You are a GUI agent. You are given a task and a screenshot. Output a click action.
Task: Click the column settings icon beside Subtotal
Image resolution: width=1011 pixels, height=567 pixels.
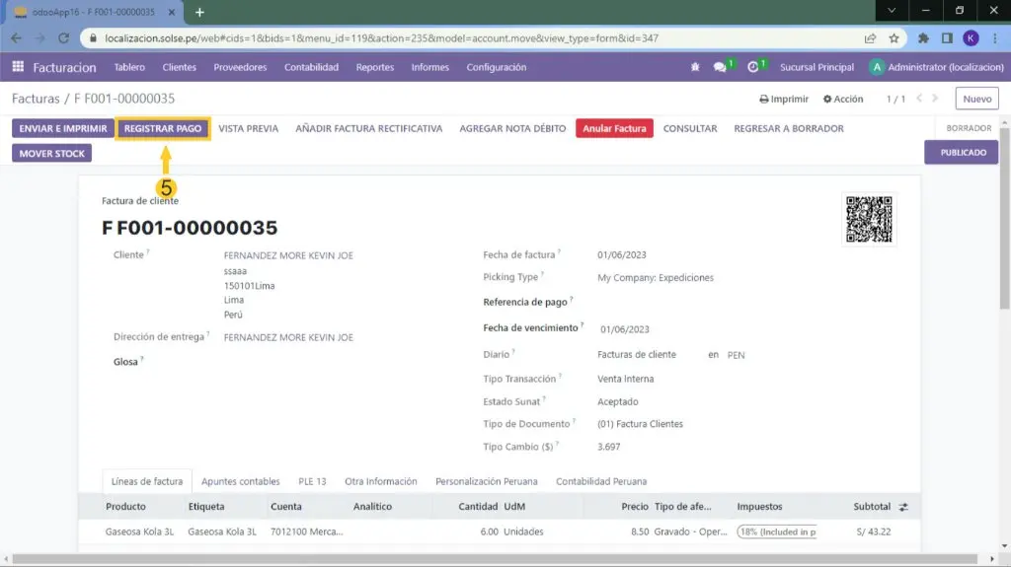tap(903, 507)
